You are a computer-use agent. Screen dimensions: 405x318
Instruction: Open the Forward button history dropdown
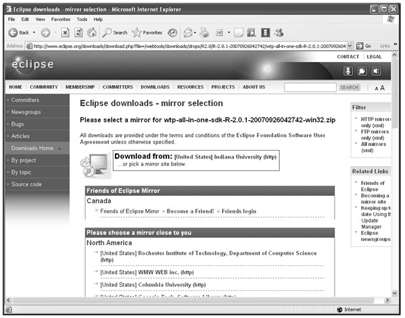coord(55,33)
